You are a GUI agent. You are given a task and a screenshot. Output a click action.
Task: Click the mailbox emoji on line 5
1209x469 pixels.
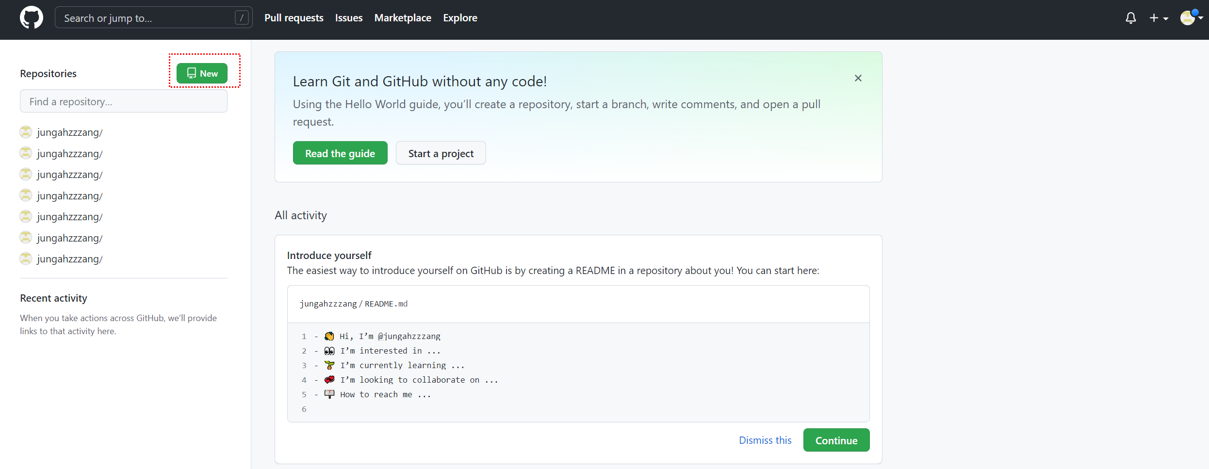329,394
